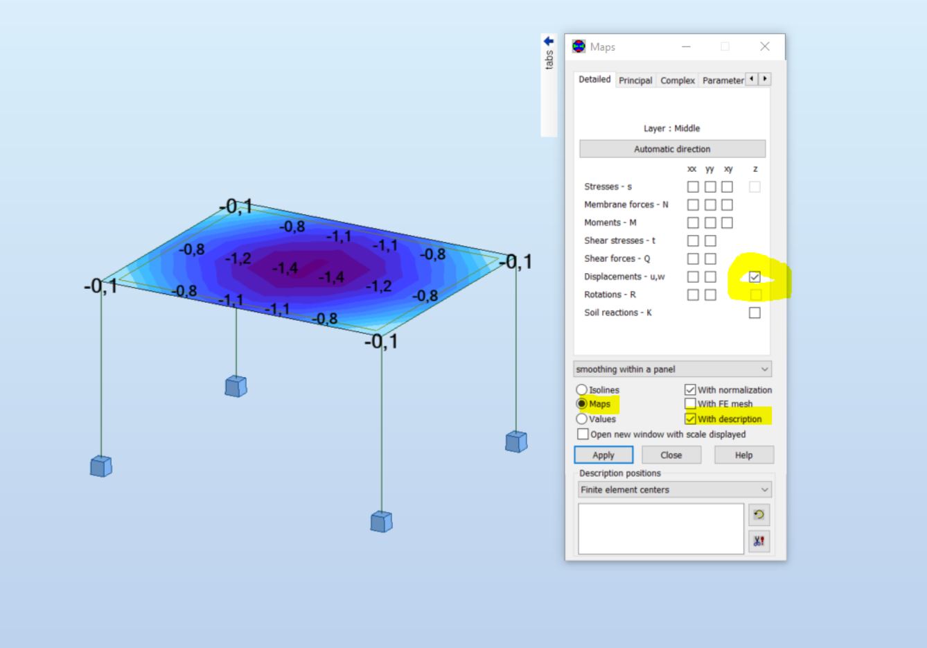Disable the With description option
Viewport: 927px width, 648px height.
point(690,419)
